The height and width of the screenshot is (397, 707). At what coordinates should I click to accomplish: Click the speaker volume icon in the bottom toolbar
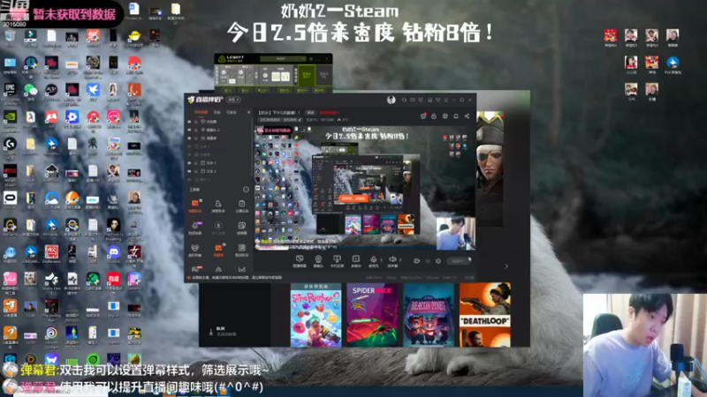392,259
